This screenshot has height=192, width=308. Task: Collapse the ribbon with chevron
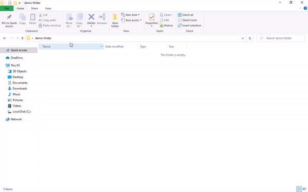coord(300,8)
